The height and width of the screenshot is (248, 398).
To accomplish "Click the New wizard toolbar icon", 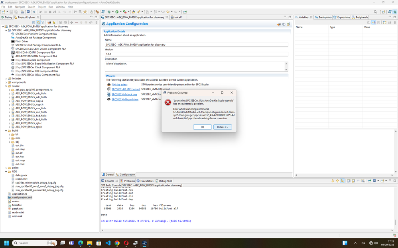I will (3, 12).
